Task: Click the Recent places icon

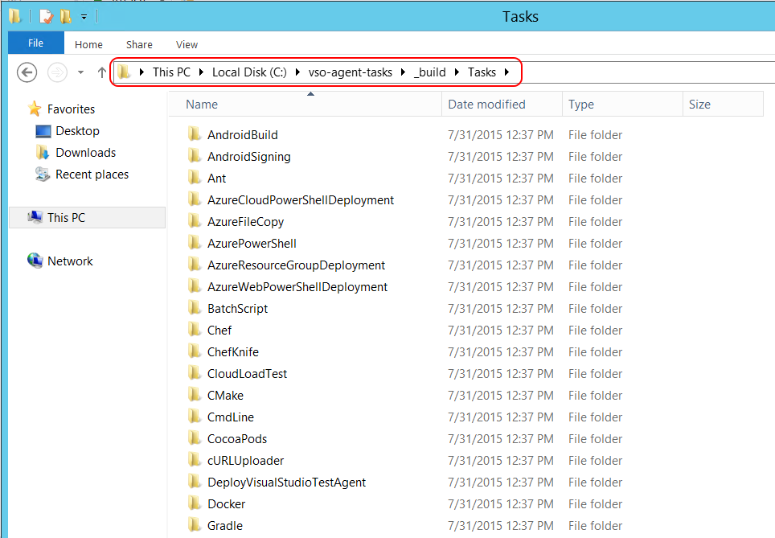Action: click(x=43, y=174)
